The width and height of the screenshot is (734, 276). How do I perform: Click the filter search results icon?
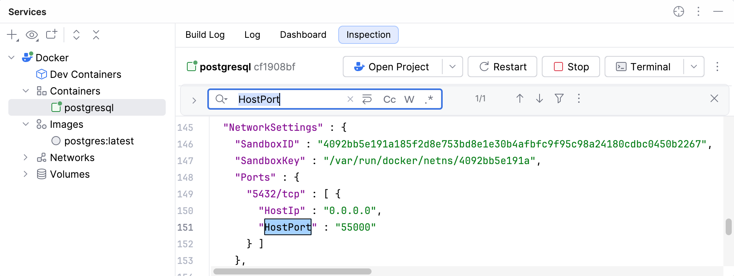pyautogui.click(x=559, y=99)
